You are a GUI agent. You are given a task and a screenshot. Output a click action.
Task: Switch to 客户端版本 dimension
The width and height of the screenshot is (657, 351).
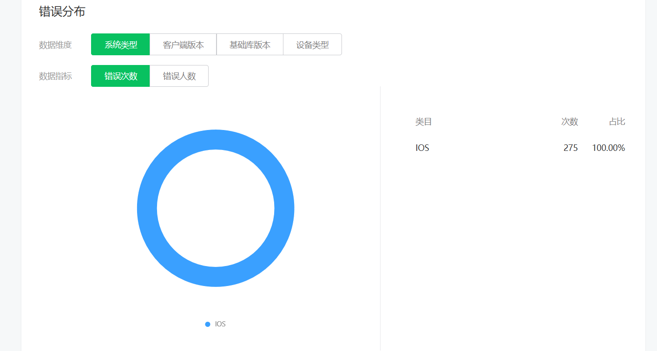coord(183,45)
